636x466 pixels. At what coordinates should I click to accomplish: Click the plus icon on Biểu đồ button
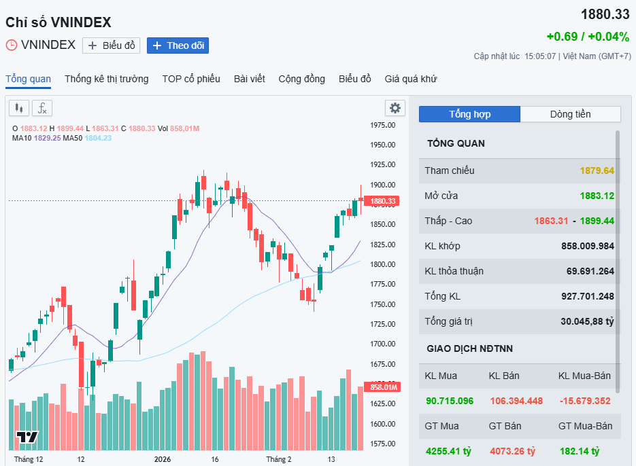pyautogui.click(x=93, y=46)
